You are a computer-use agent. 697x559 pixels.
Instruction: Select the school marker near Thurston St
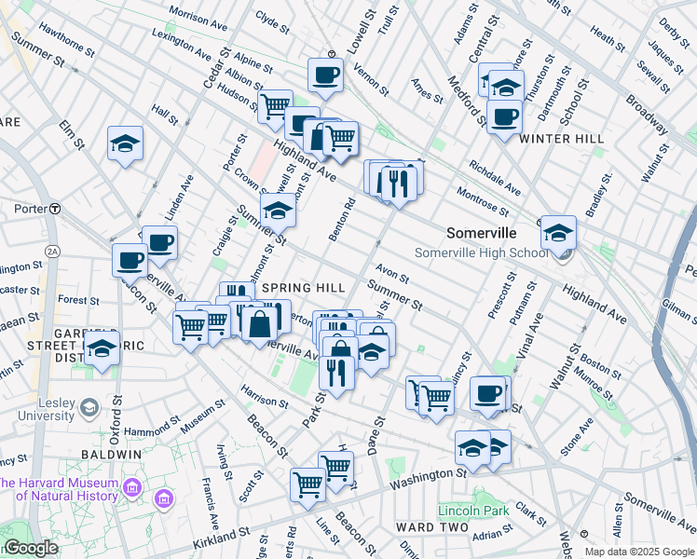tap(506, 86)
